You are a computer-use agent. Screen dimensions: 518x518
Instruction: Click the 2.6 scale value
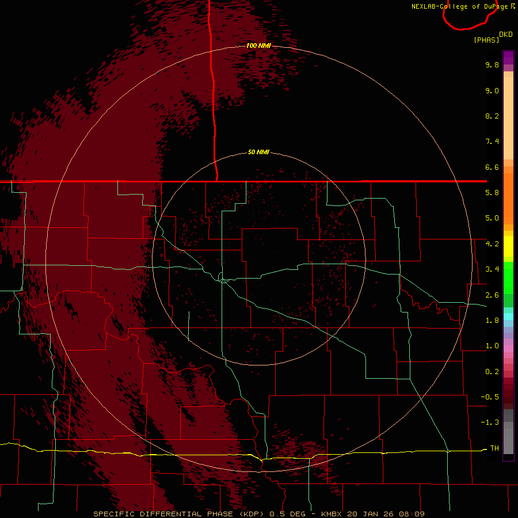492,295
